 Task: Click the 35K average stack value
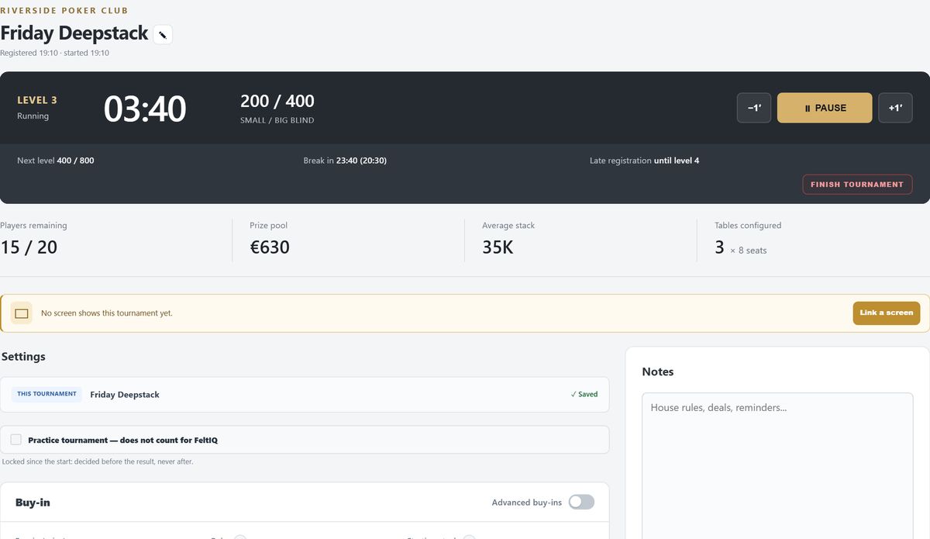pos(498,247)
